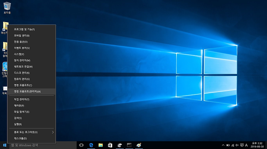Switch input language indicator A
Viewport: 267px width, 149px height.
click(x=246, y=145)
